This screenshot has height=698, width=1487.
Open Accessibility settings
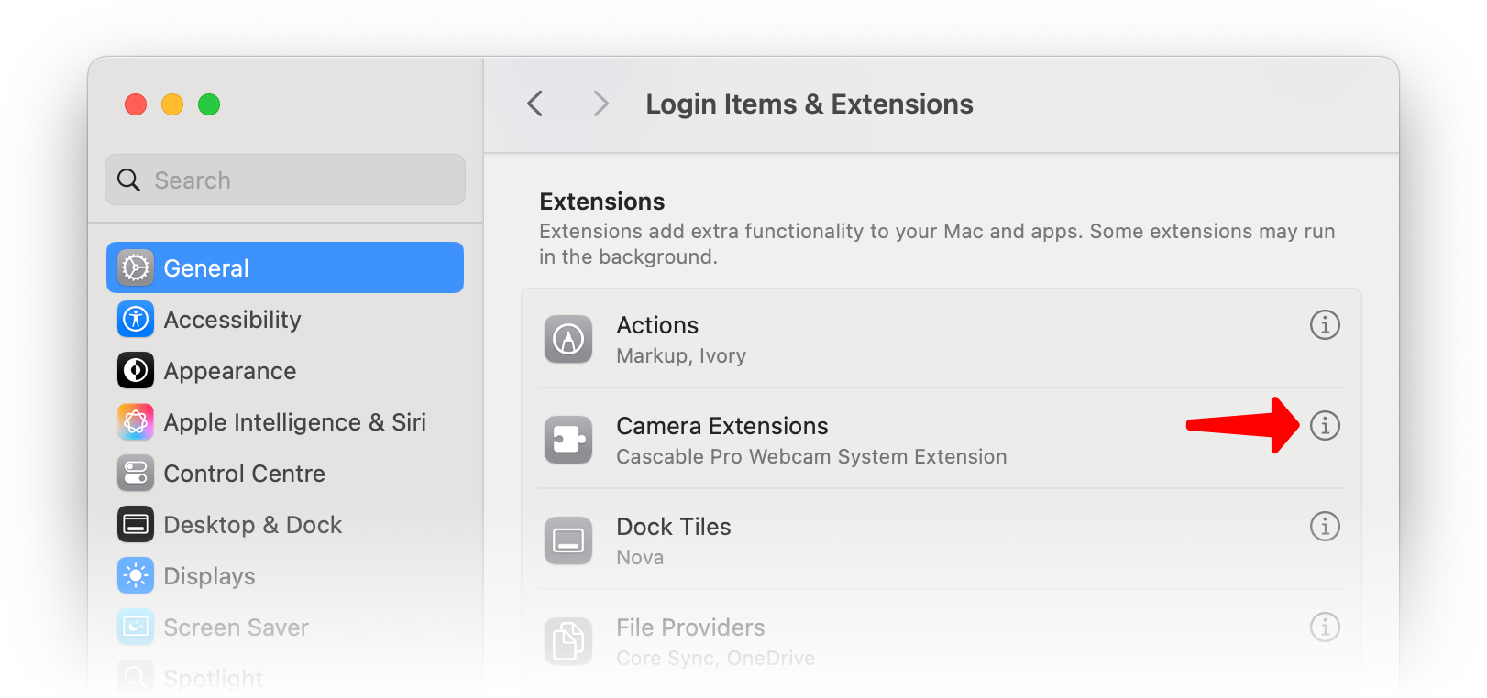click(285, 319)
